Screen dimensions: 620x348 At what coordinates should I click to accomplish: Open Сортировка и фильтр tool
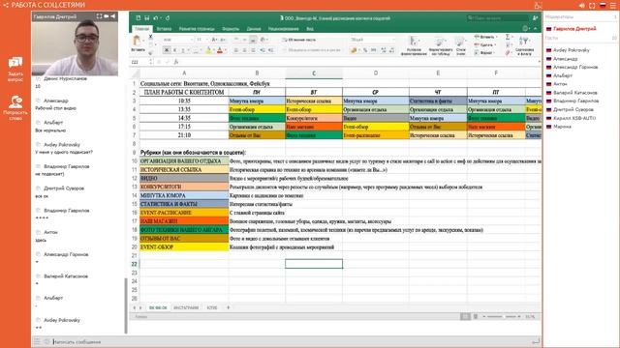(525, 45)
